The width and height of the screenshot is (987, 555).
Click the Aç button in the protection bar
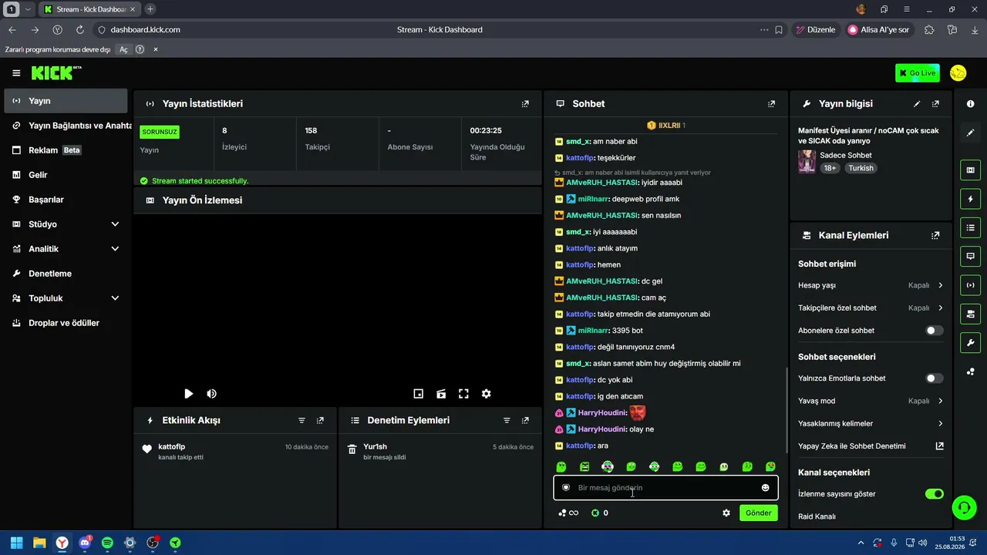[x=123, y=49]
